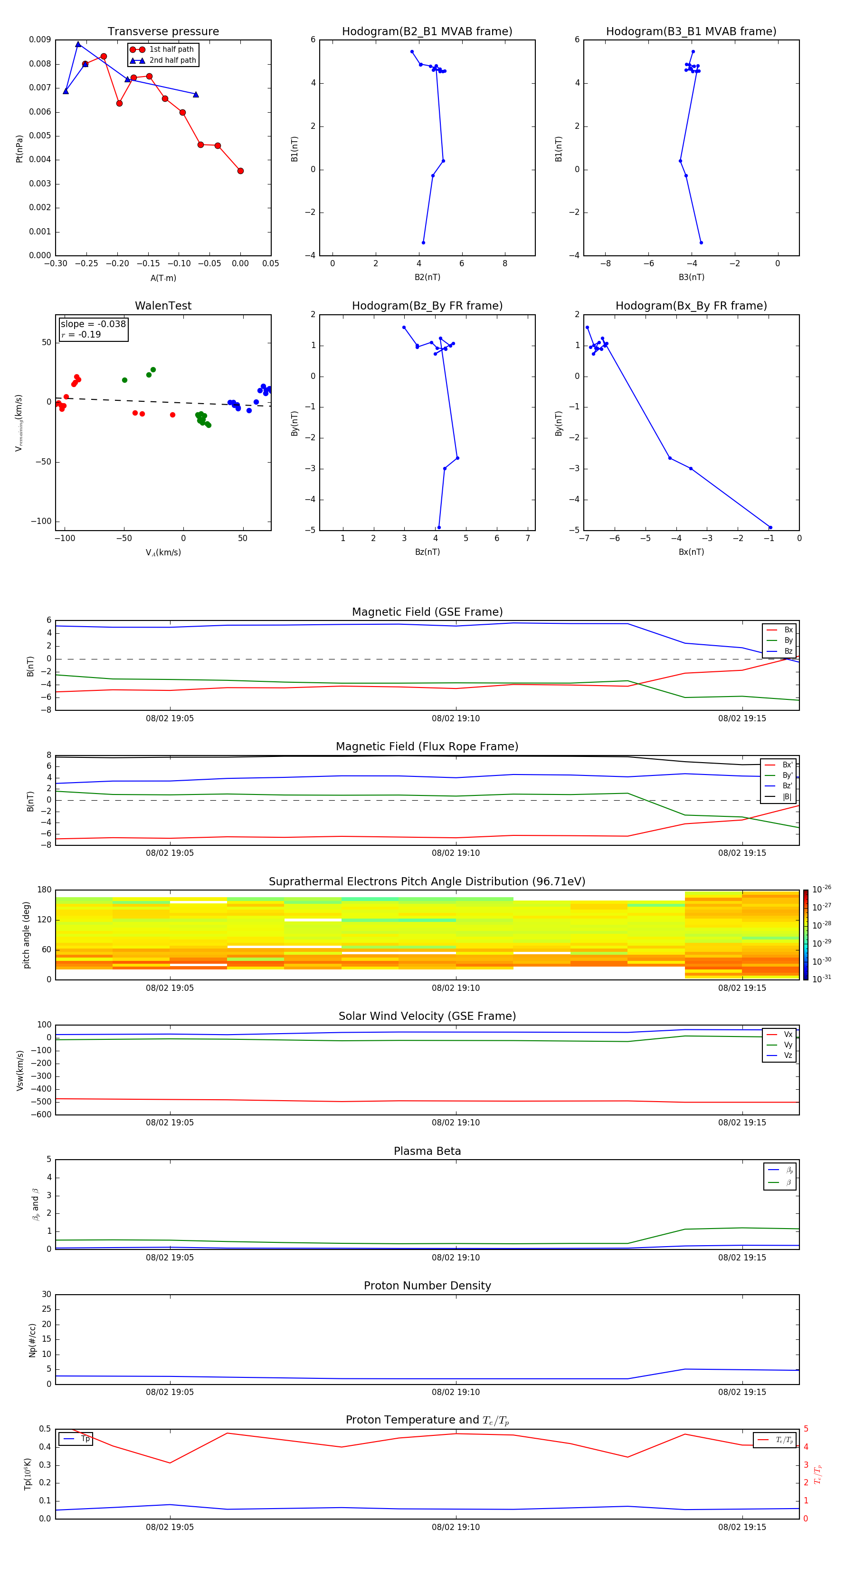Image resolution: width=855 pixels, height=1569 pixels.
Task: Select the β entry in Plasma Beta legend
Action: click(x=780, y=1183)
